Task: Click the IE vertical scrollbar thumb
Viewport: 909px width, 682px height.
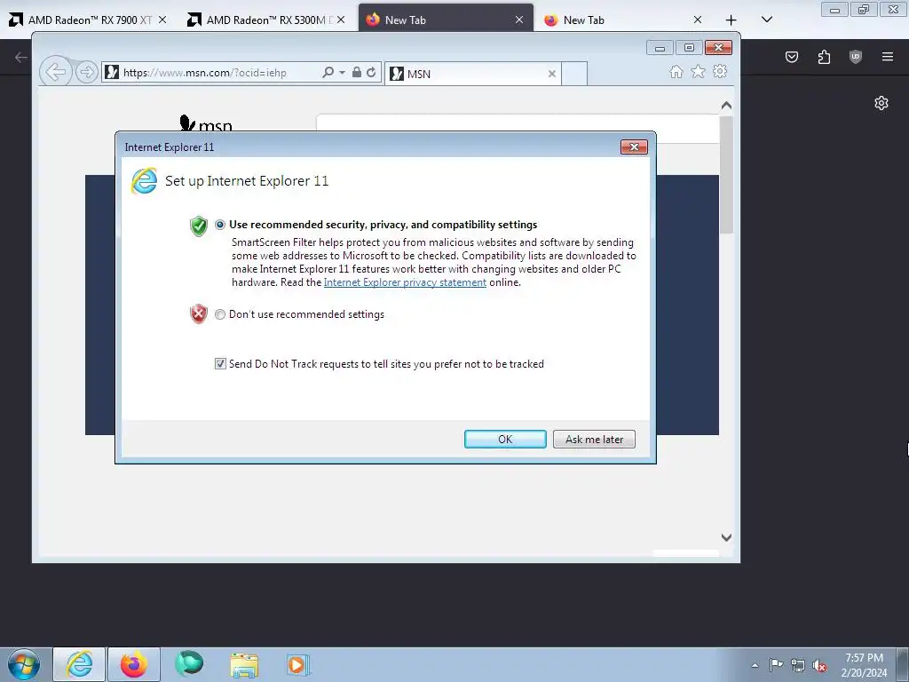Action: 726,175
